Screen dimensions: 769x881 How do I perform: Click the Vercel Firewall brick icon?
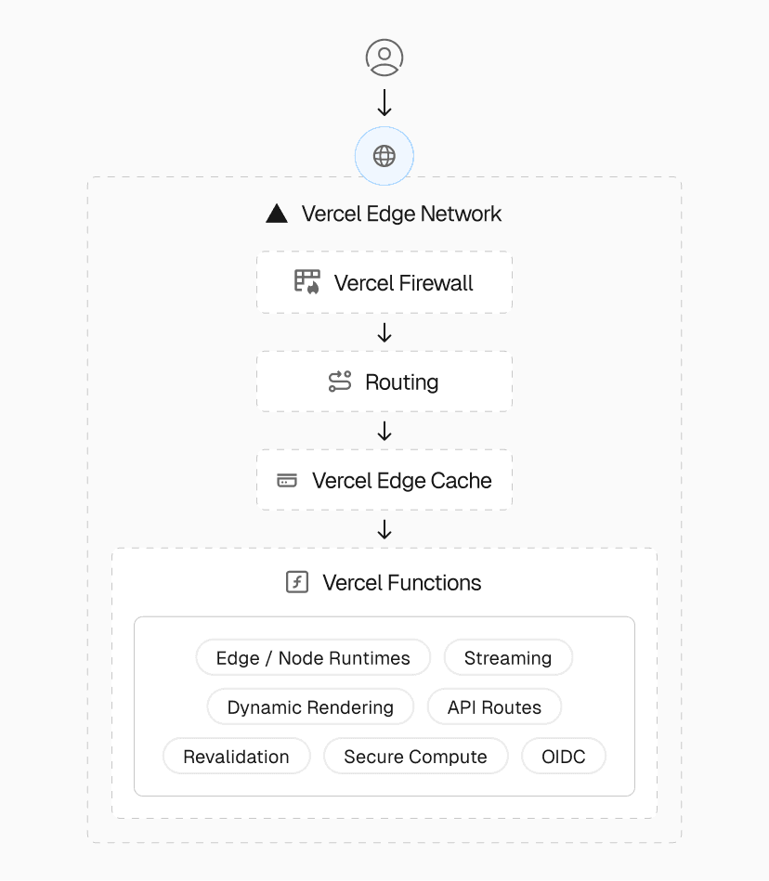point(307,282)
